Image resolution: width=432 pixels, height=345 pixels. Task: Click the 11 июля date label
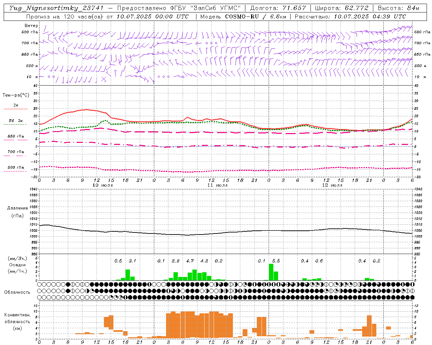click(x=217, y=185)
